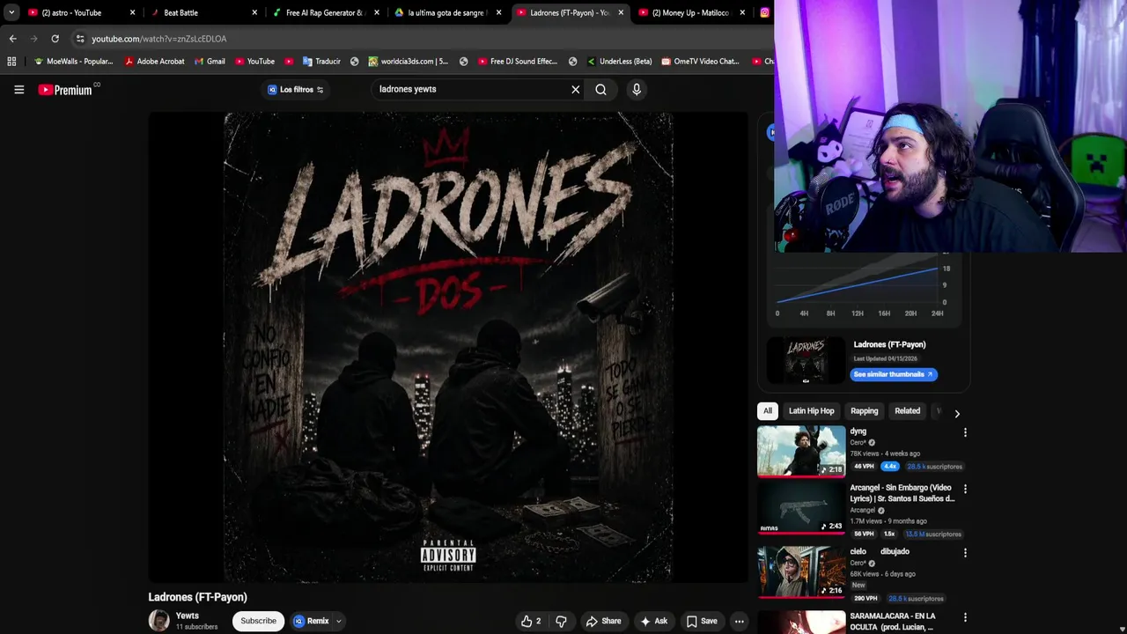Open options for Arcangel Sin Embargo video

pyautogui.click(x=965, y=489)
